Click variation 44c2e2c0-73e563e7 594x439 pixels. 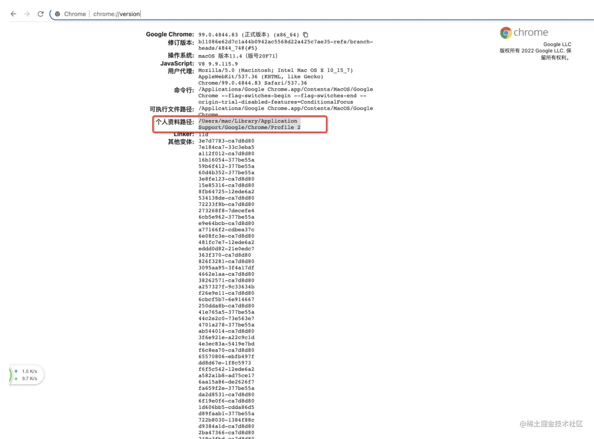coord(226,318)
